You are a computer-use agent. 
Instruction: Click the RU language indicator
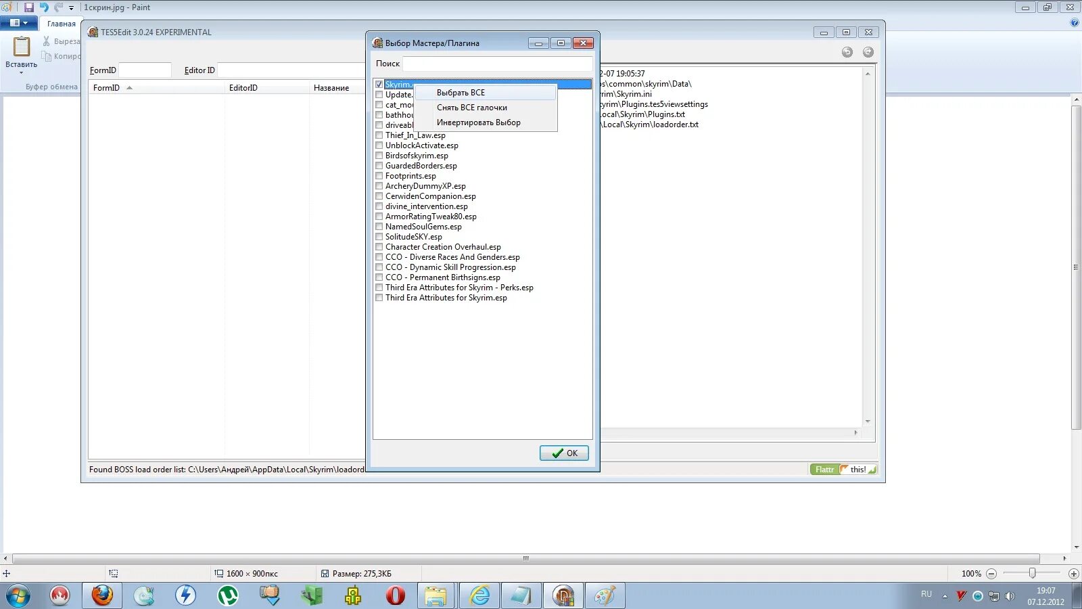(926, 594)
